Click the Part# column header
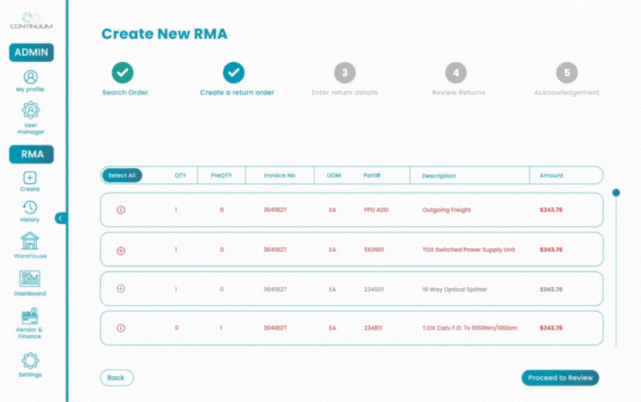The height and width of the screenshot is (402, 641). 372,175
